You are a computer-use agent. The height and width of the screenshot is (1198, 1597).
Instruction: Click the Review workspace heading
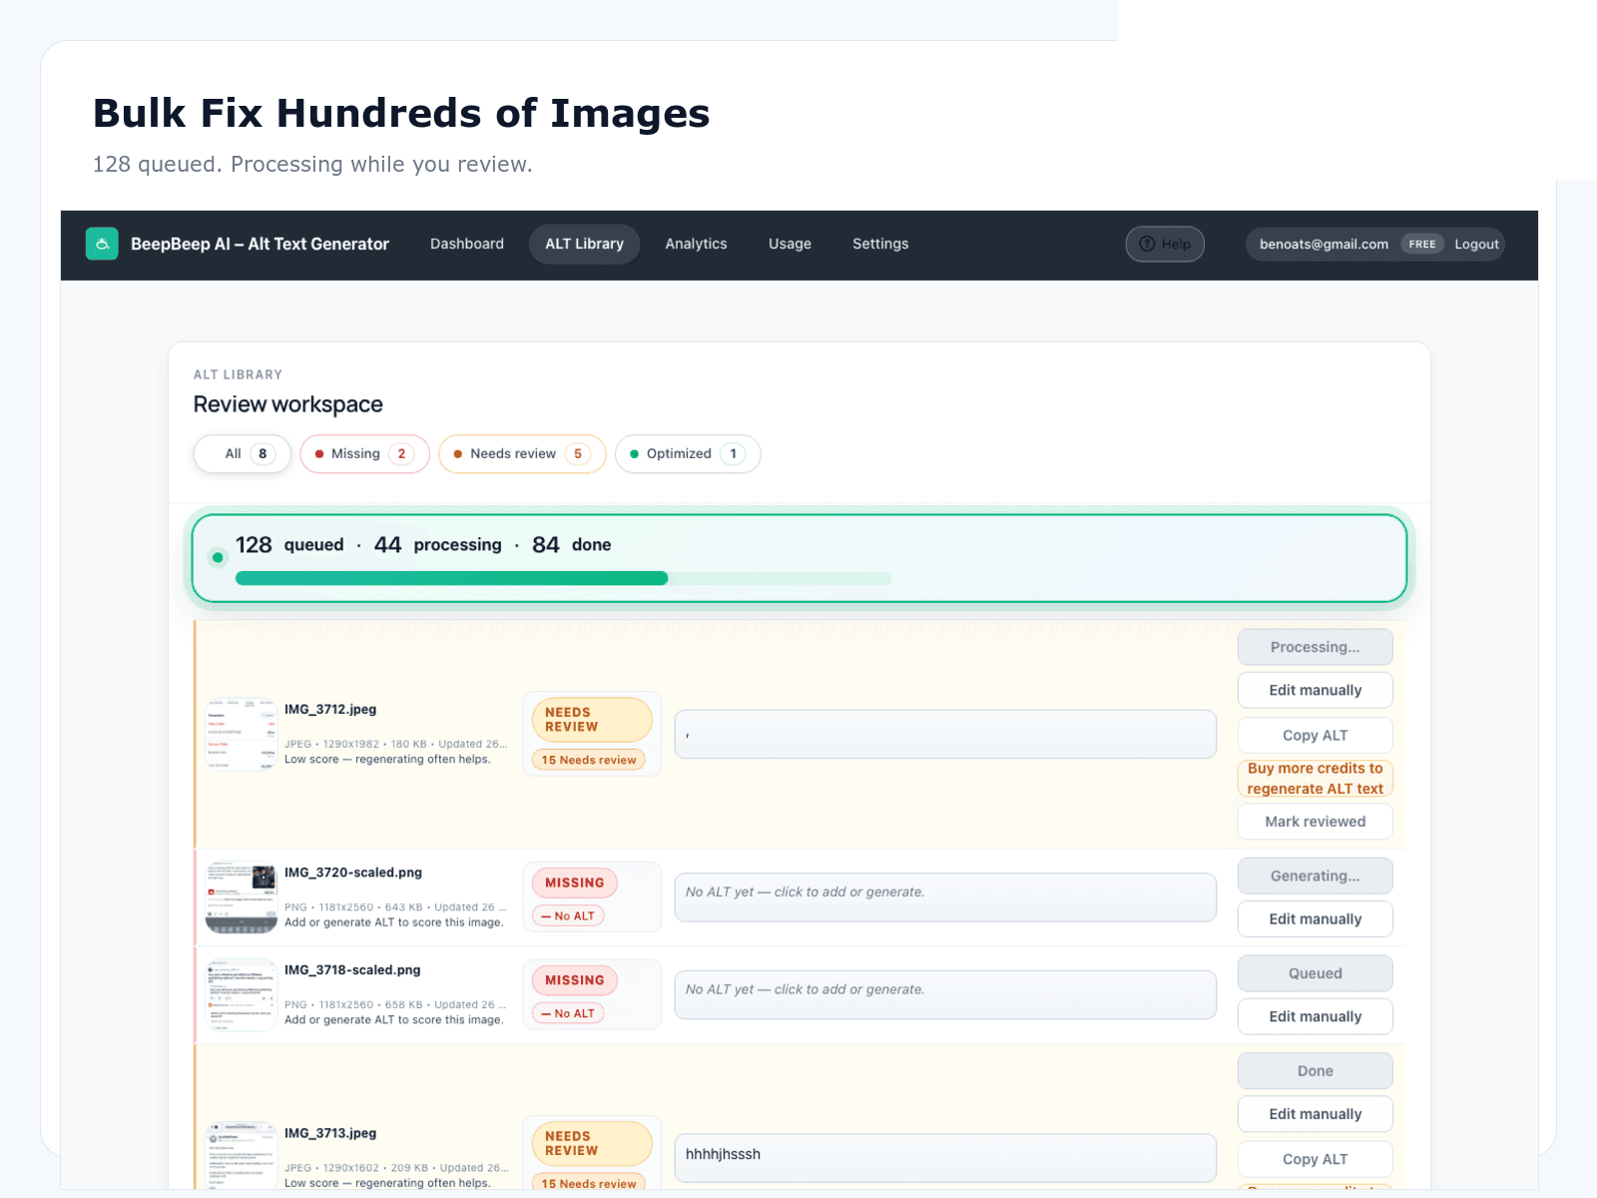[x=288, y=404]
